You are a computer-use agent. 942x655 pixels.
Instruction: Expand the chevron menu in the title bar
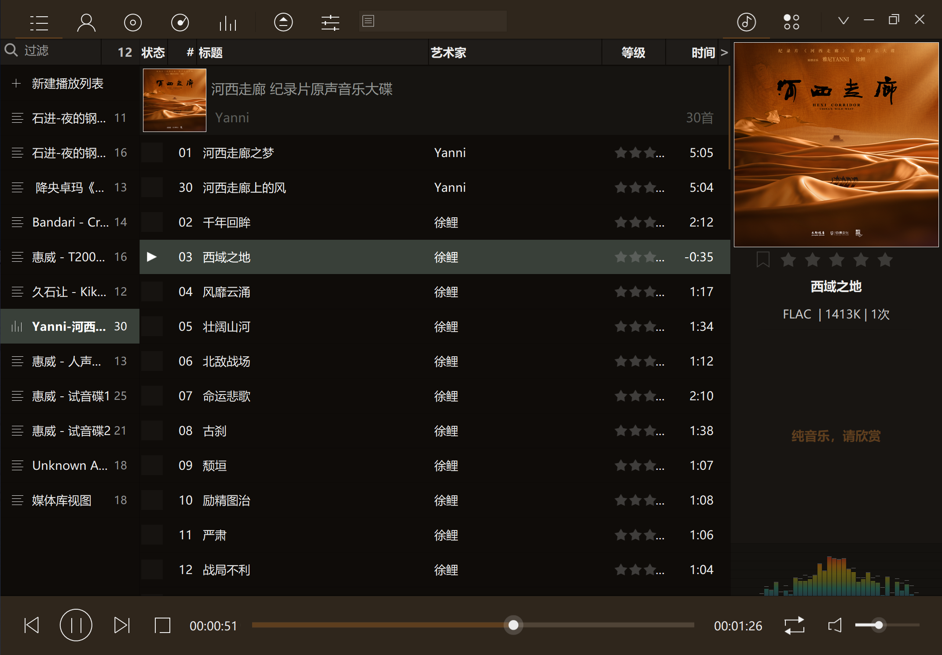pos(843,20)
